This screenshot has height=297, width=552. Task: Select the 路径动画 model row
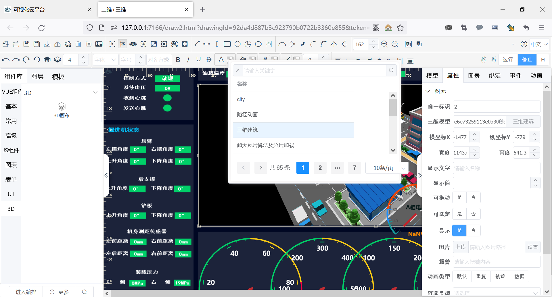[x=293, y=115]
